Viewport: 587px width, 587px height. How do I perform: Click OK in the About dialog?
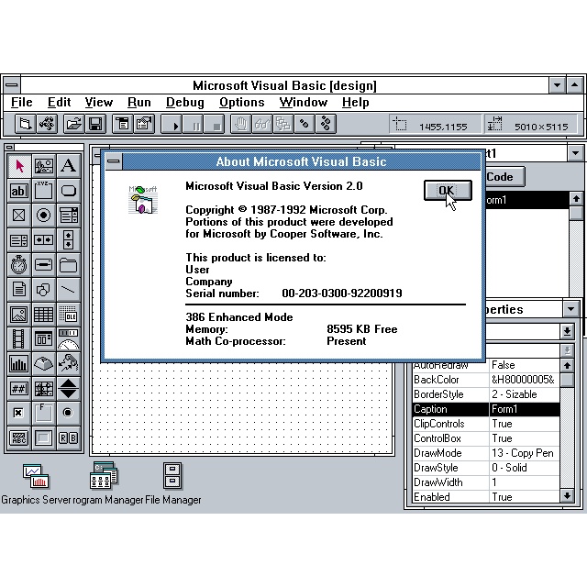[x=448, y=190]
